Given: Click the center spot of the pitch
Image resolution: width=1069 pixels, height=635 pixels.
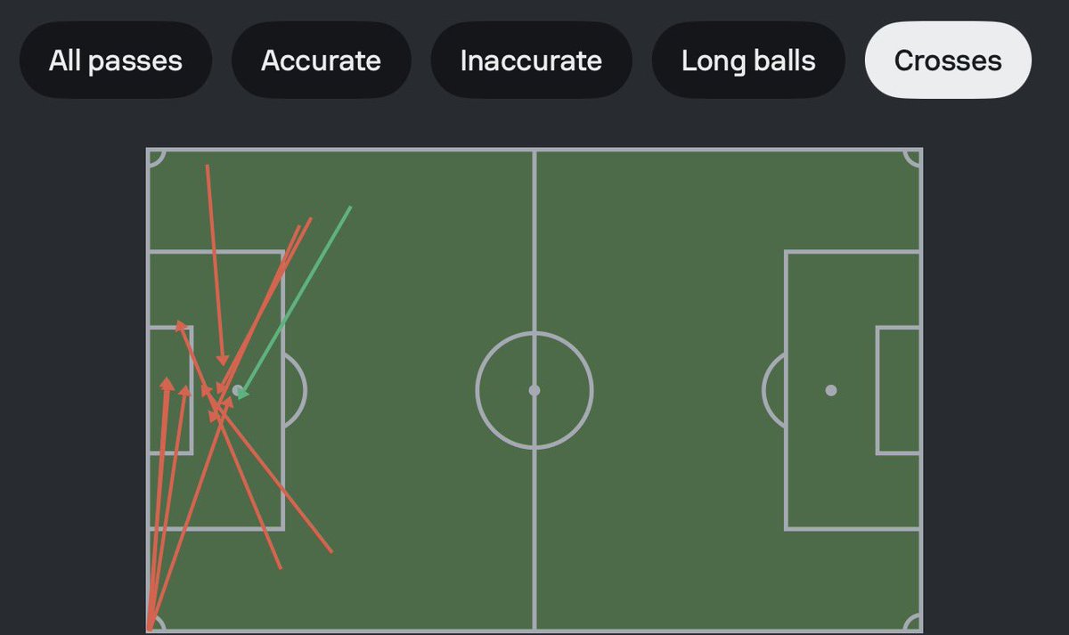Looking at the screenshot, I should [534, 390].
